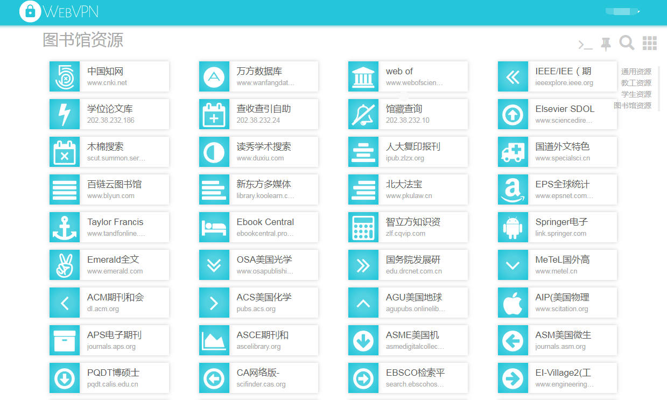This screenshot has width=667, height=400.
Task: Open the command terminal icon in toolbar
Action: tap(585, 45)
